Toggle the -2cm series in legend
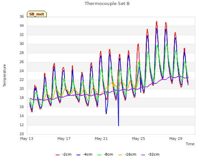This screenshot has height=161, width=215. coord(63,154)
